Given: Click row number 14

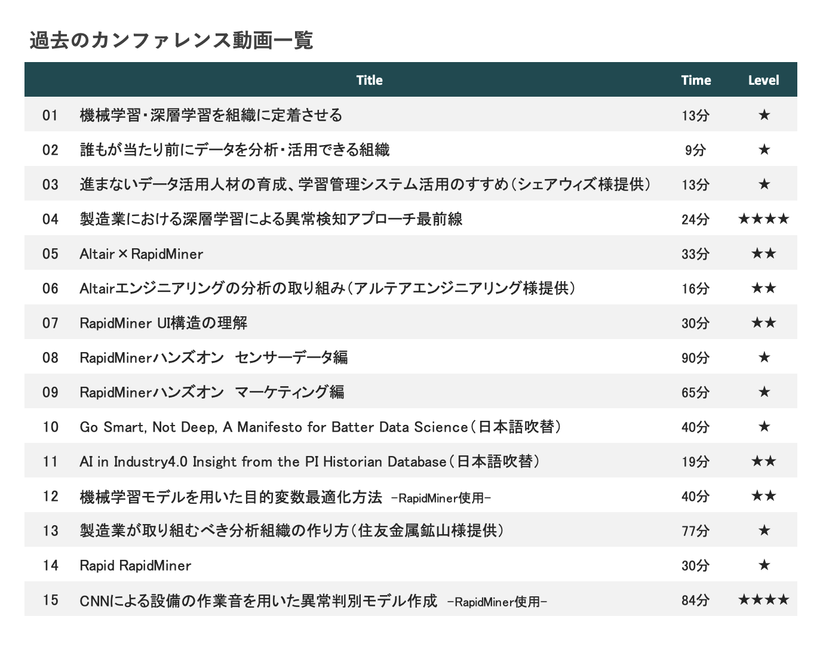Looking at the screenshot, I should click(51, 565).
